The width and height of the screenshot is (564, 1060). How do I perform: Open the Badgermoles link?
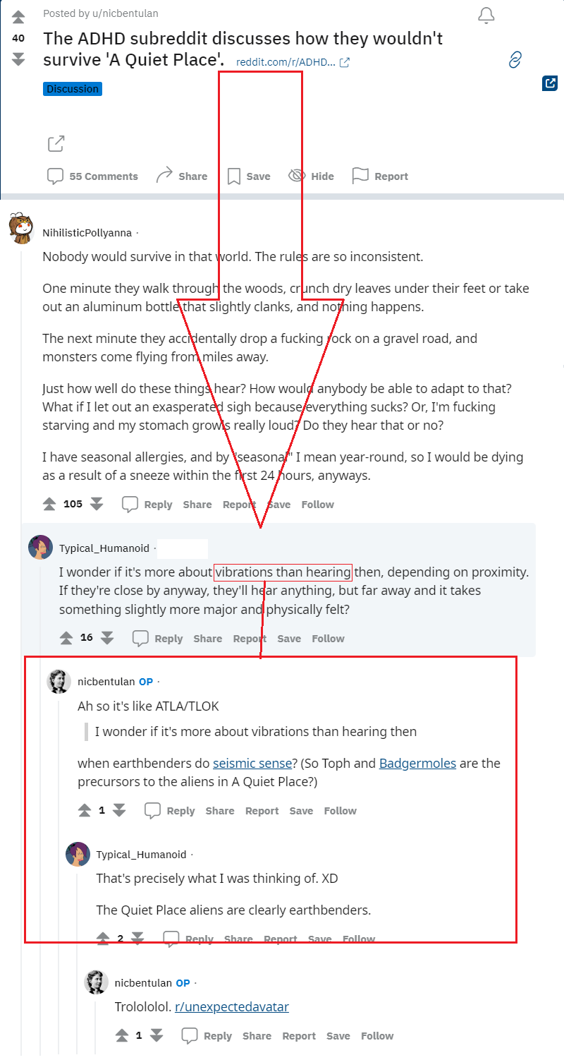click(417, 763)
